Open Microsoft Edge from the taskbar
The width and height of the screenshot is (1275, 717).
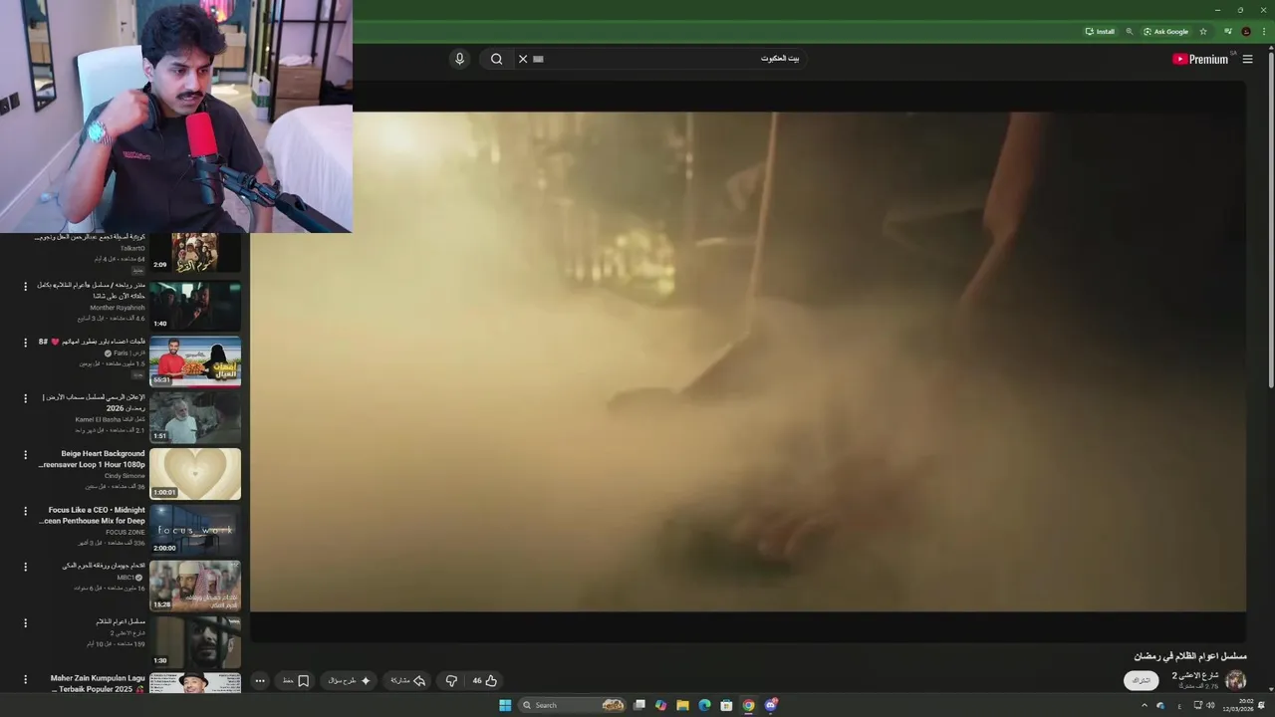click(x=704, y=705)
